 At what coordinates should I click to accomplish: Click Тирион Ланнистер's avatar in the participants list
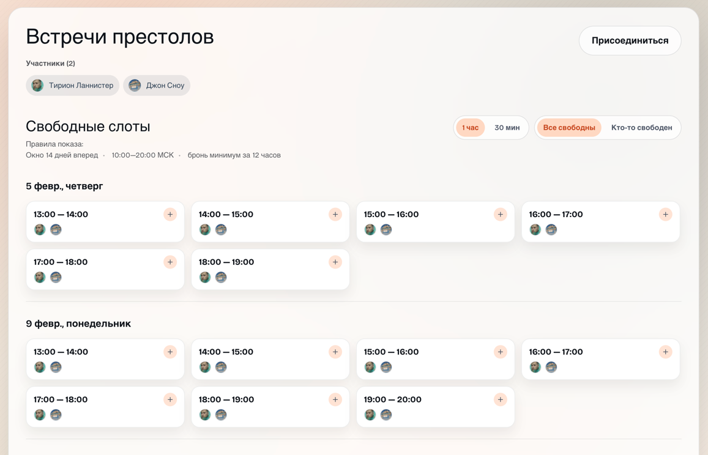[37, 85]
